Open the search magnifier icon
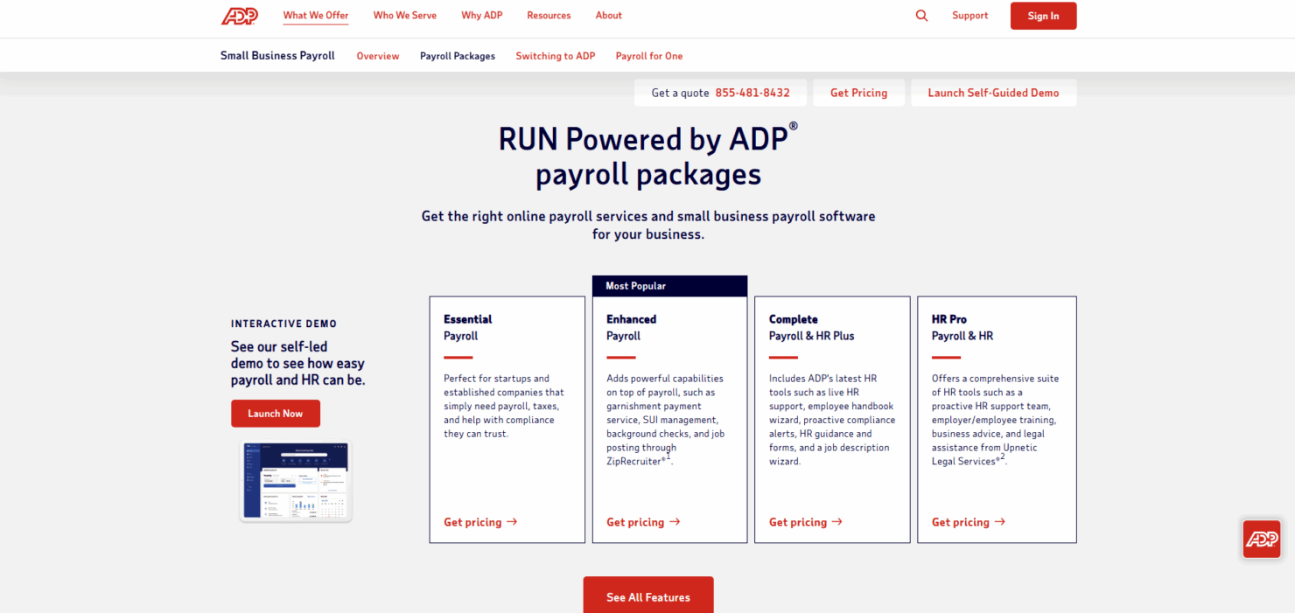Image resolution: width=1295 pixels, height=613 pixels. 921,16
